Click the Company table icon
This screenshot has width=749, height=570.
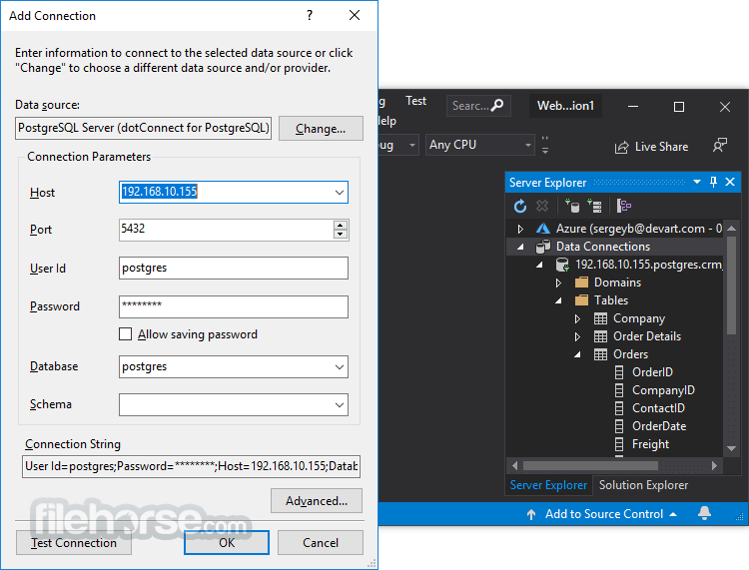(600, 318)
